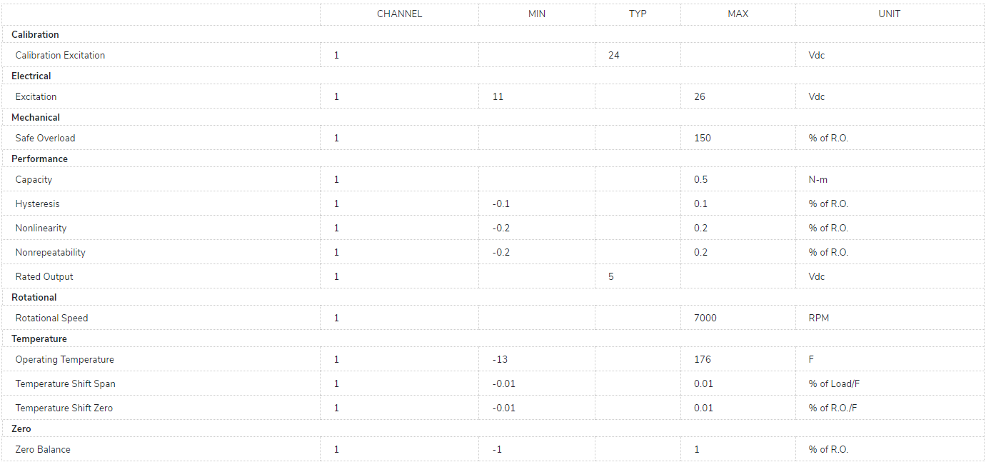Click the Performance section heading
The image size is (986, 467).
(39, 159)
